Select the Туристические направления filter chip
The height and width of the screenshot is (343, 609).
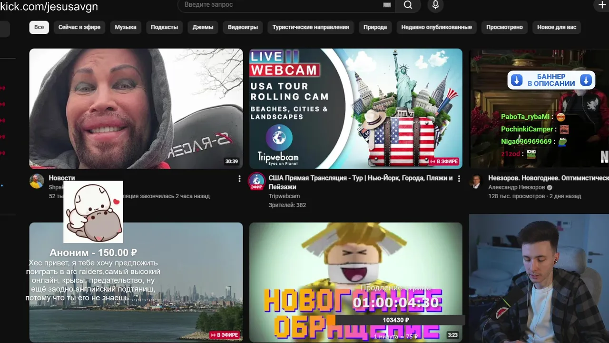[x=311, y=27]
